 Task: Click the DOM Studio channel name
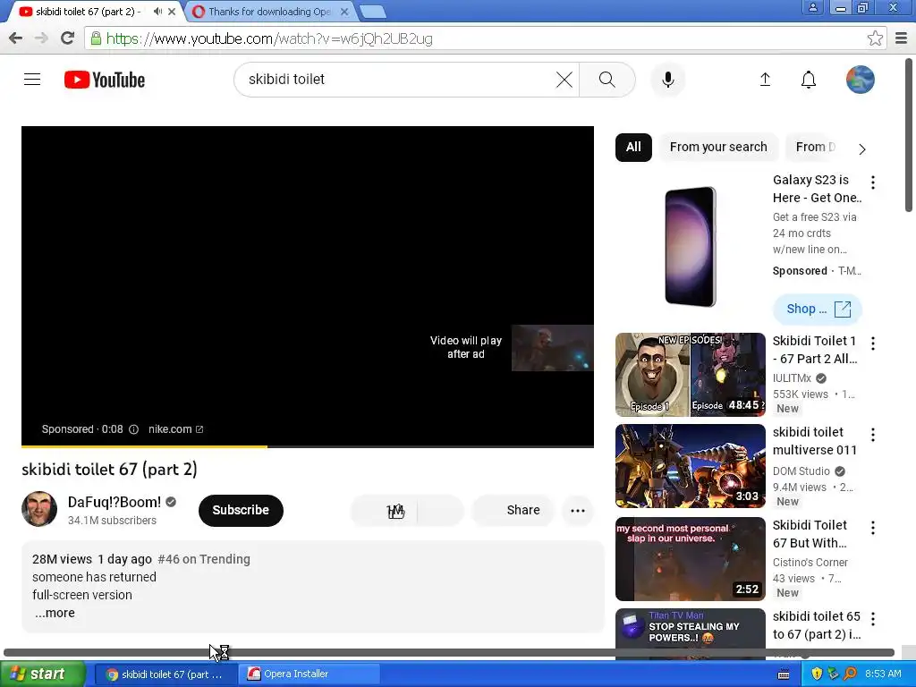point(801,471)
